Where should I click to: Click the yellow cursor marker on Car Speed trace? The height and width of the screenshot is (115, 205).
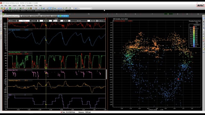pos(46,40)
